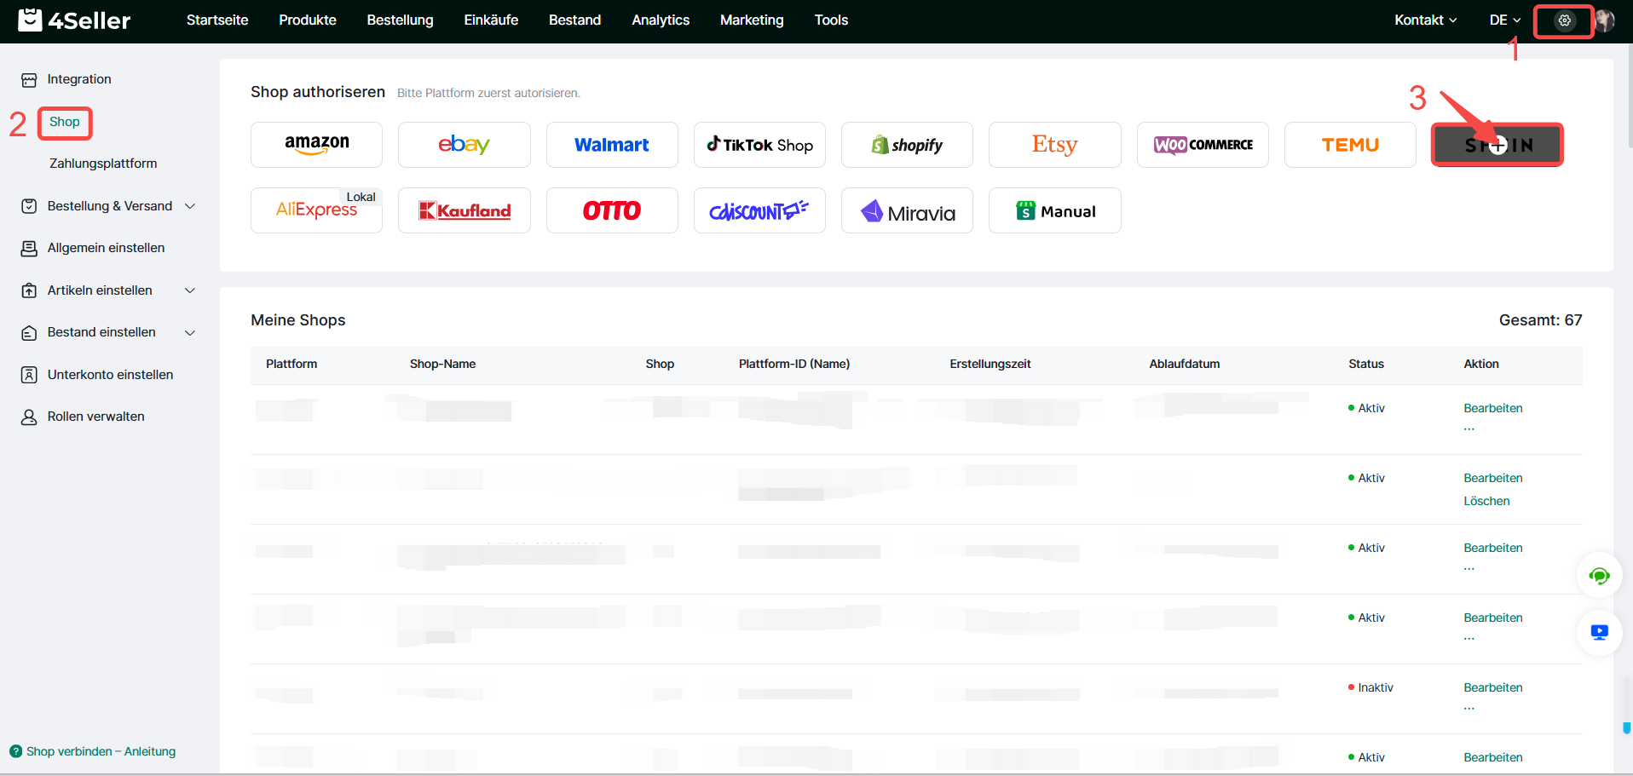This screenshot has height=776, width=1633.
Task: Select the TikTok Shop platform
Action: point(759,145)
